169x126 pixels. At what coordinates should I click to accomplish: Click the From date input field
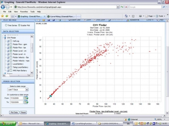17,98
